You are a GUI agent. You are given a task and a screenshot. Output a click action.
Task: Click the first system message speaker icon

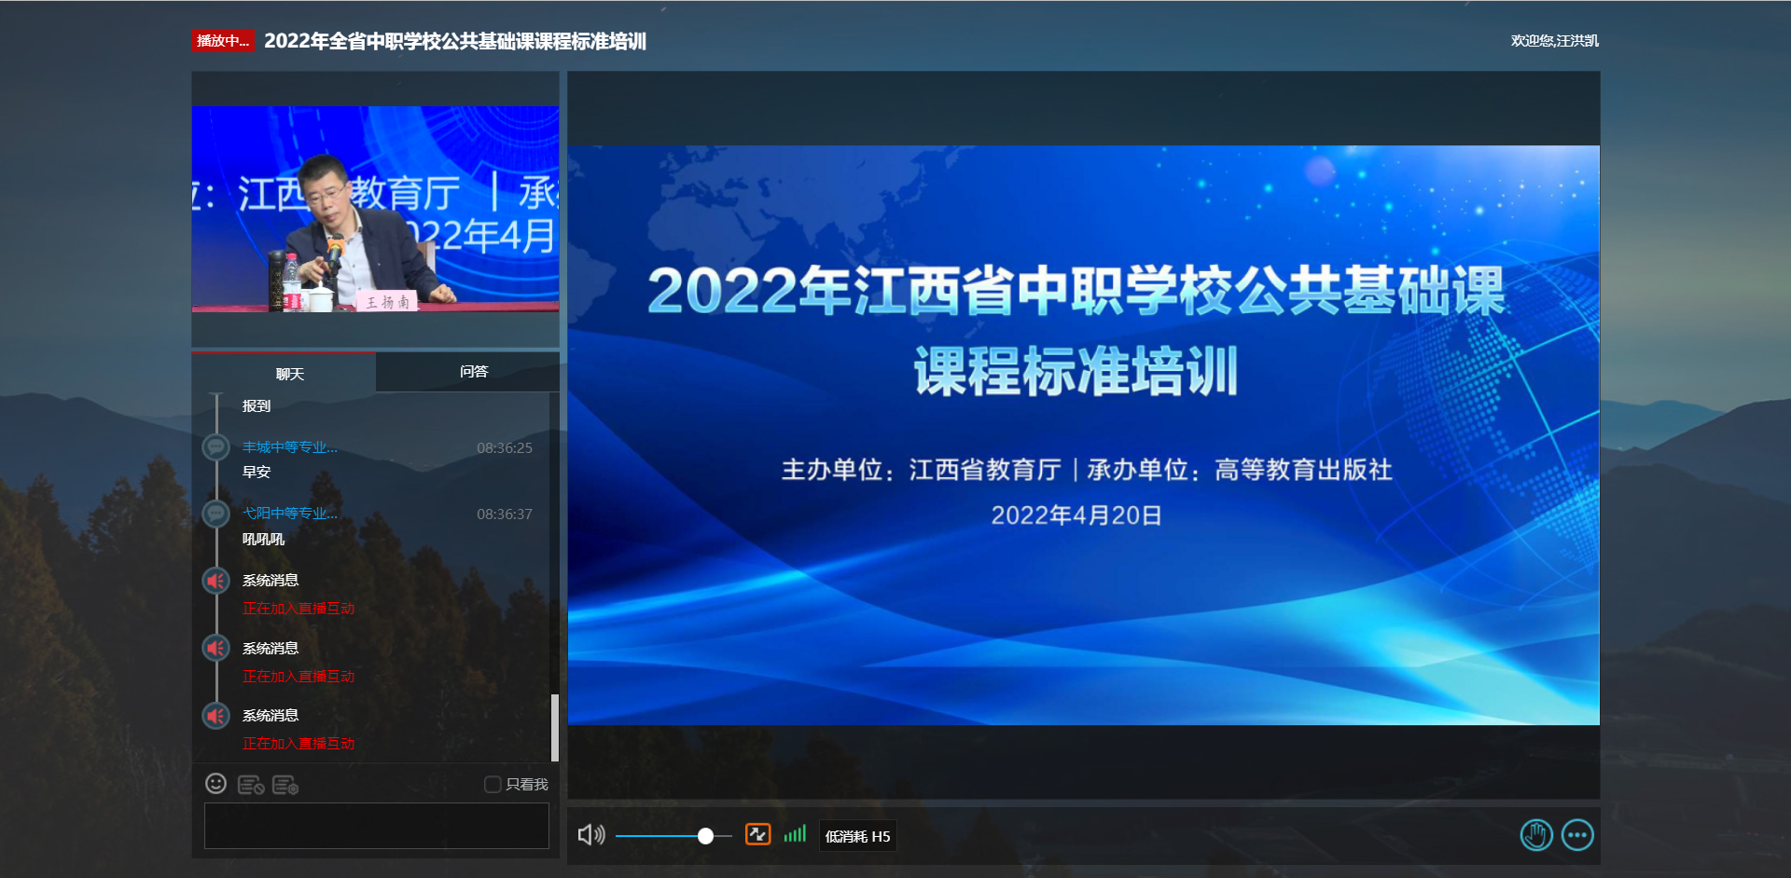click(216, 581)
